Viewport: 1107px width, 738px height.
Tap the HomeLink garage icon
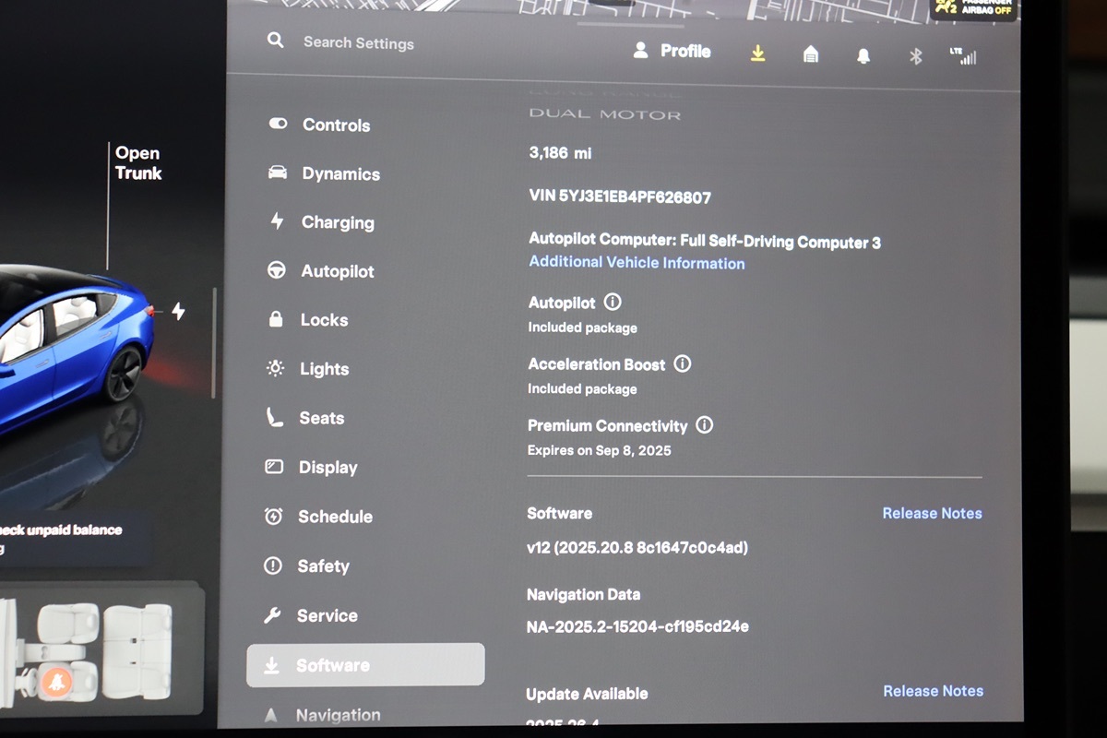pyautogui.click(x=810, y=54)
